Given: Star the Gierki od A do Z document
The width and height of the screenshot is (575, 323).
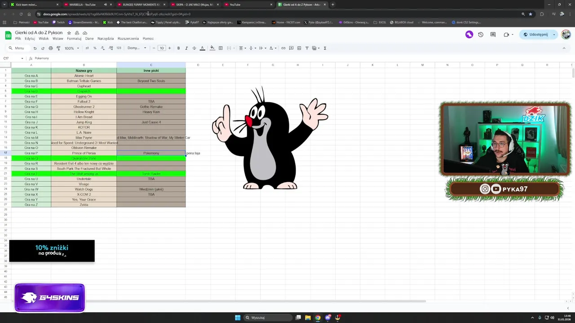Looking at the screenshot, I should pos(69,33).
